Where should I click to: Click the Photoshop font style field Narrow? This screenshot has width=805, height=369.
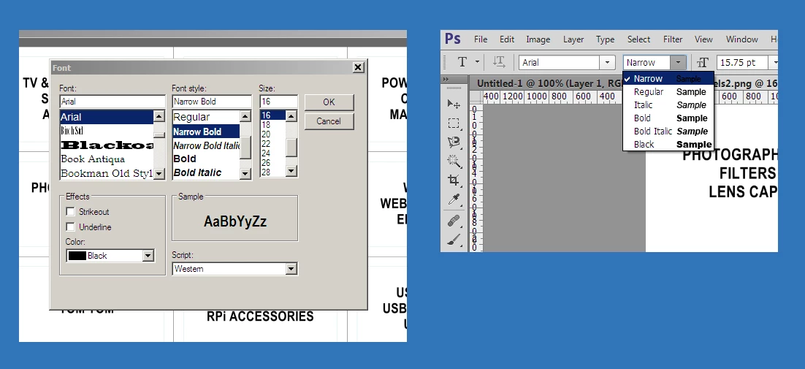647,63
